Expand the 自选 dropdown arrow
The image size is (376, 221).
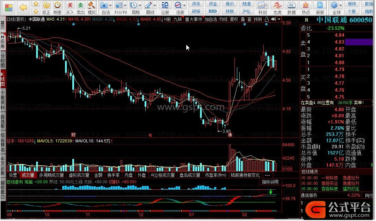coord(110,5)
